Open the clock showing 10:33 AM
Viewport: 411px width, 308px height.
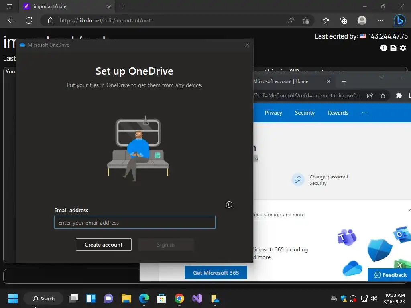(x=394, y=298)
